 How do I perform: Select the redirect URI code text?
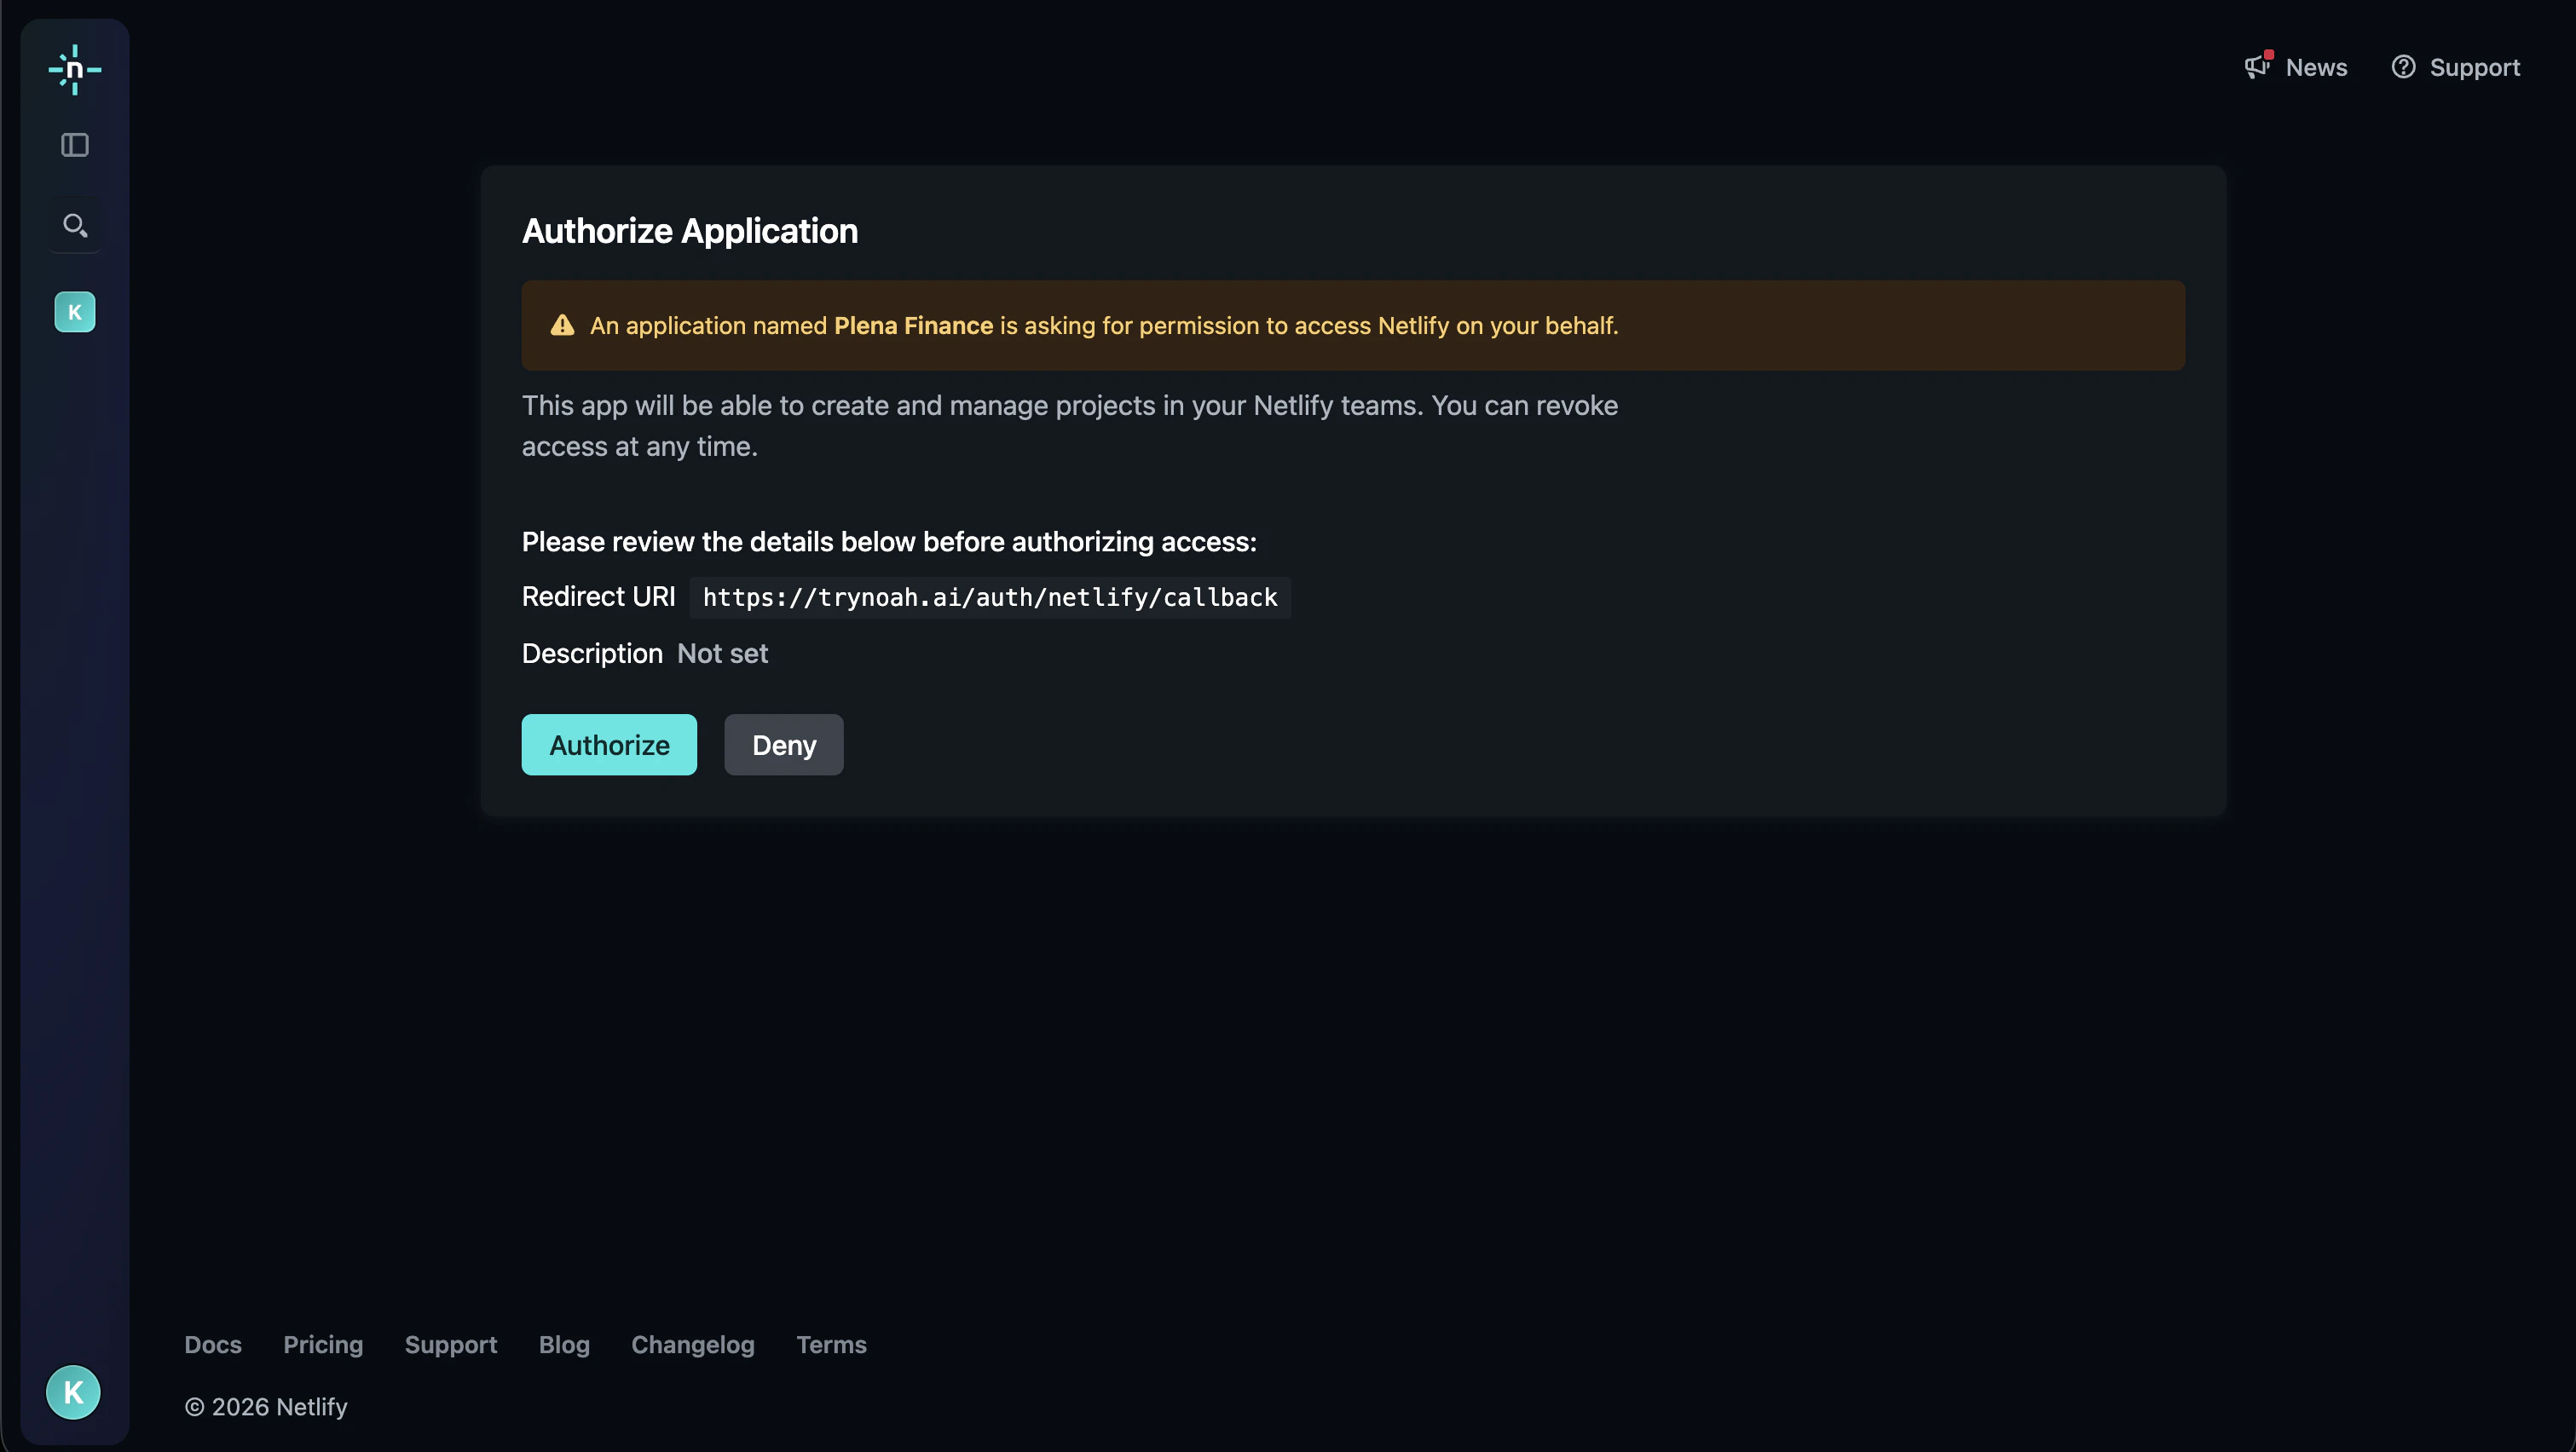(989, 597)
